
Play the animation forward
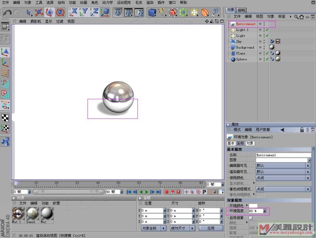coord(147,192)
